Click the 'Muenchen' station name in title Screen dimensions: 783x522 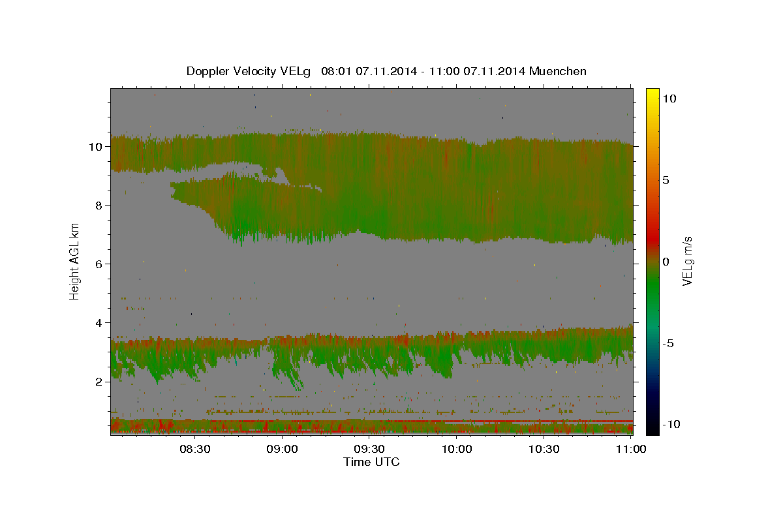(x=559, y=71)
